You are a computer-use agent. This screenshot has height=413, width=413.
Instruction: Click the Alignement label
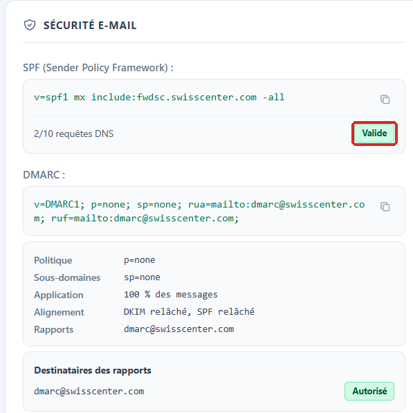tap(59, 312)
